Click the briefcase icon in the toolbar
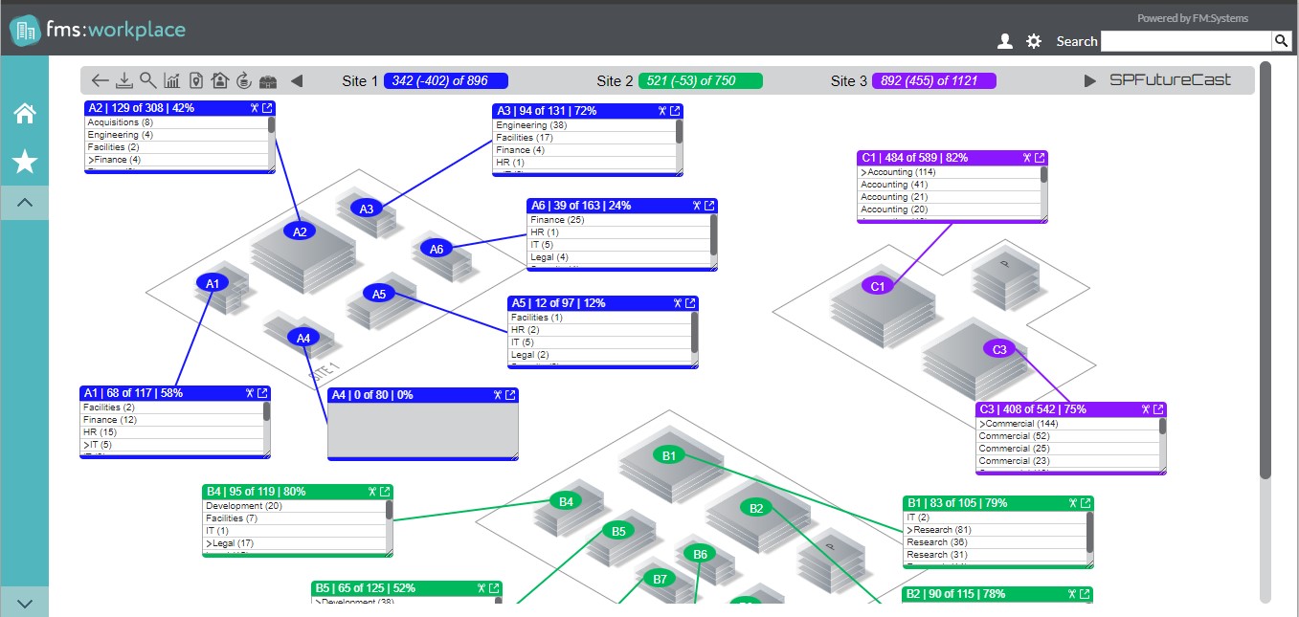 (269, 80)
